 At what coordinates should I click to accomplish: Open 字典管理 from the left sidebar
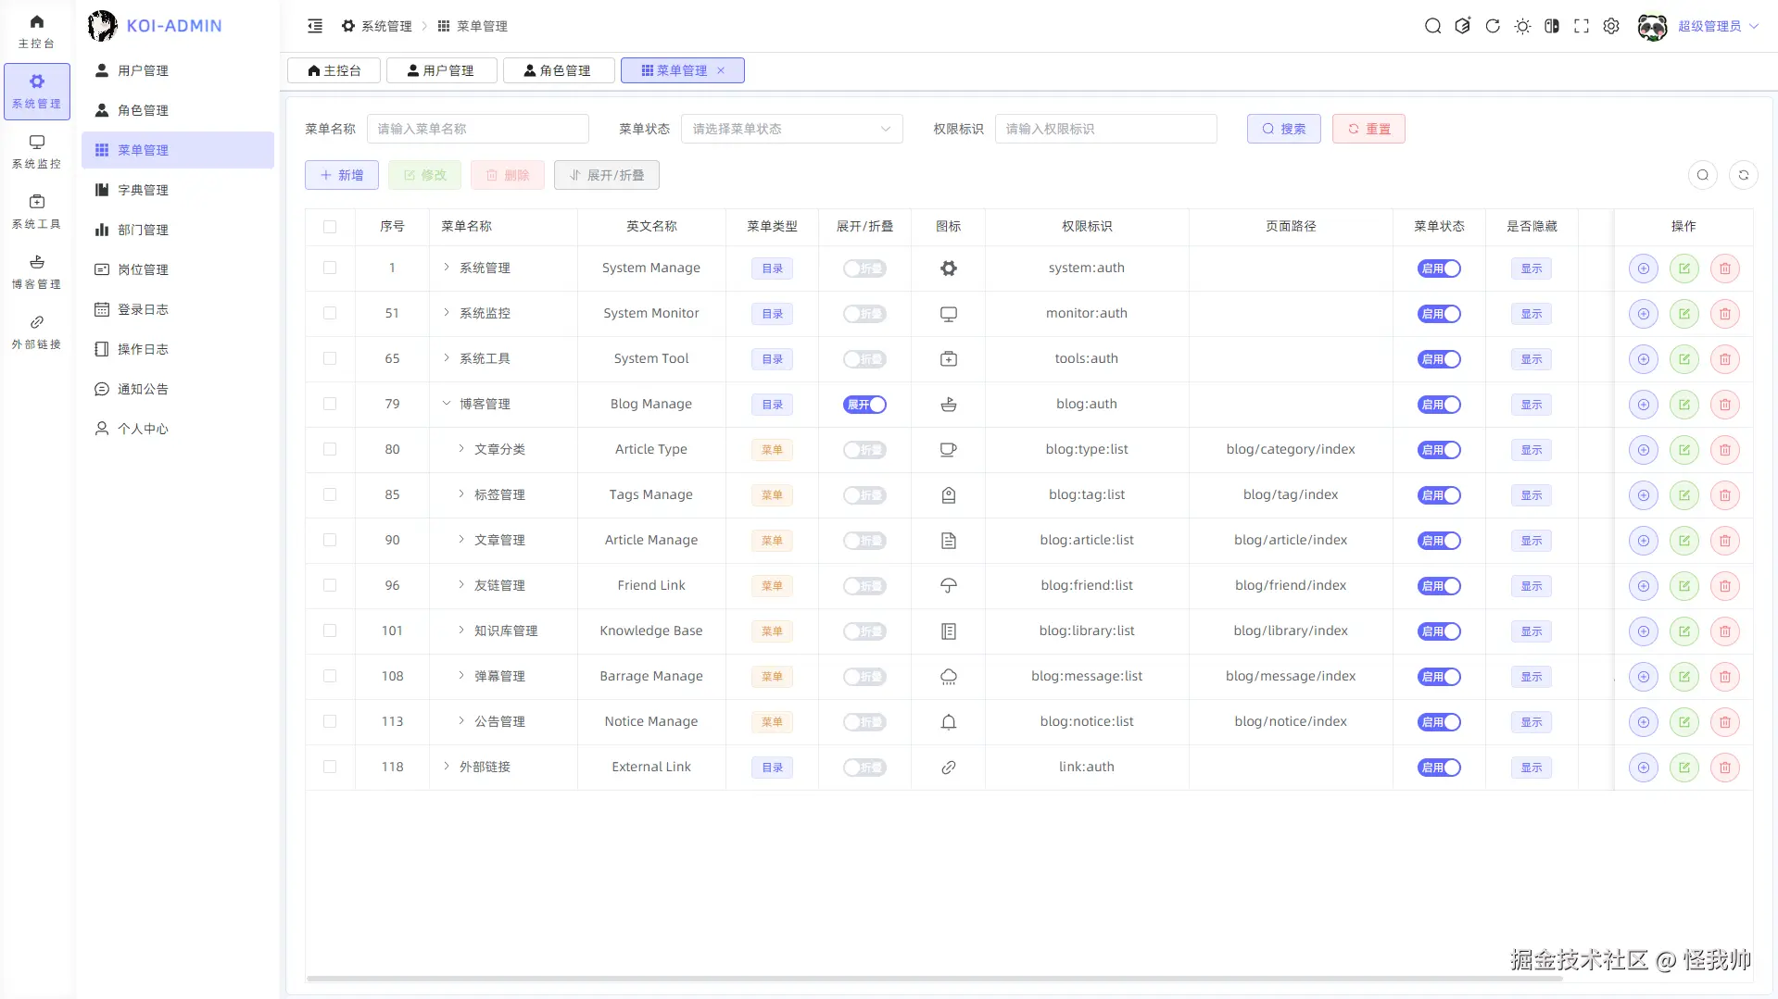pyautogui.click(x=145, y=189)
